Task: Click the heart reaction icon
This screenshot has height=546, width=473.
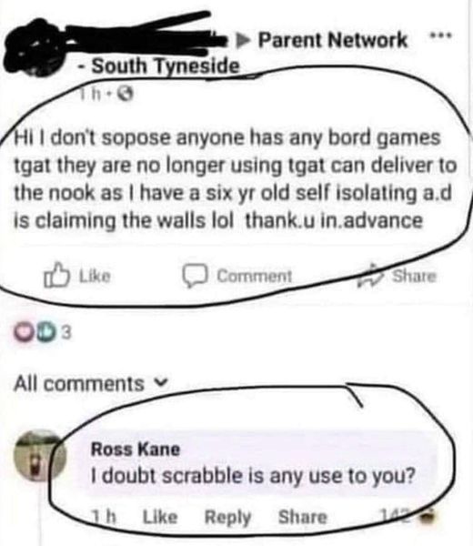Action: (22, 332)
